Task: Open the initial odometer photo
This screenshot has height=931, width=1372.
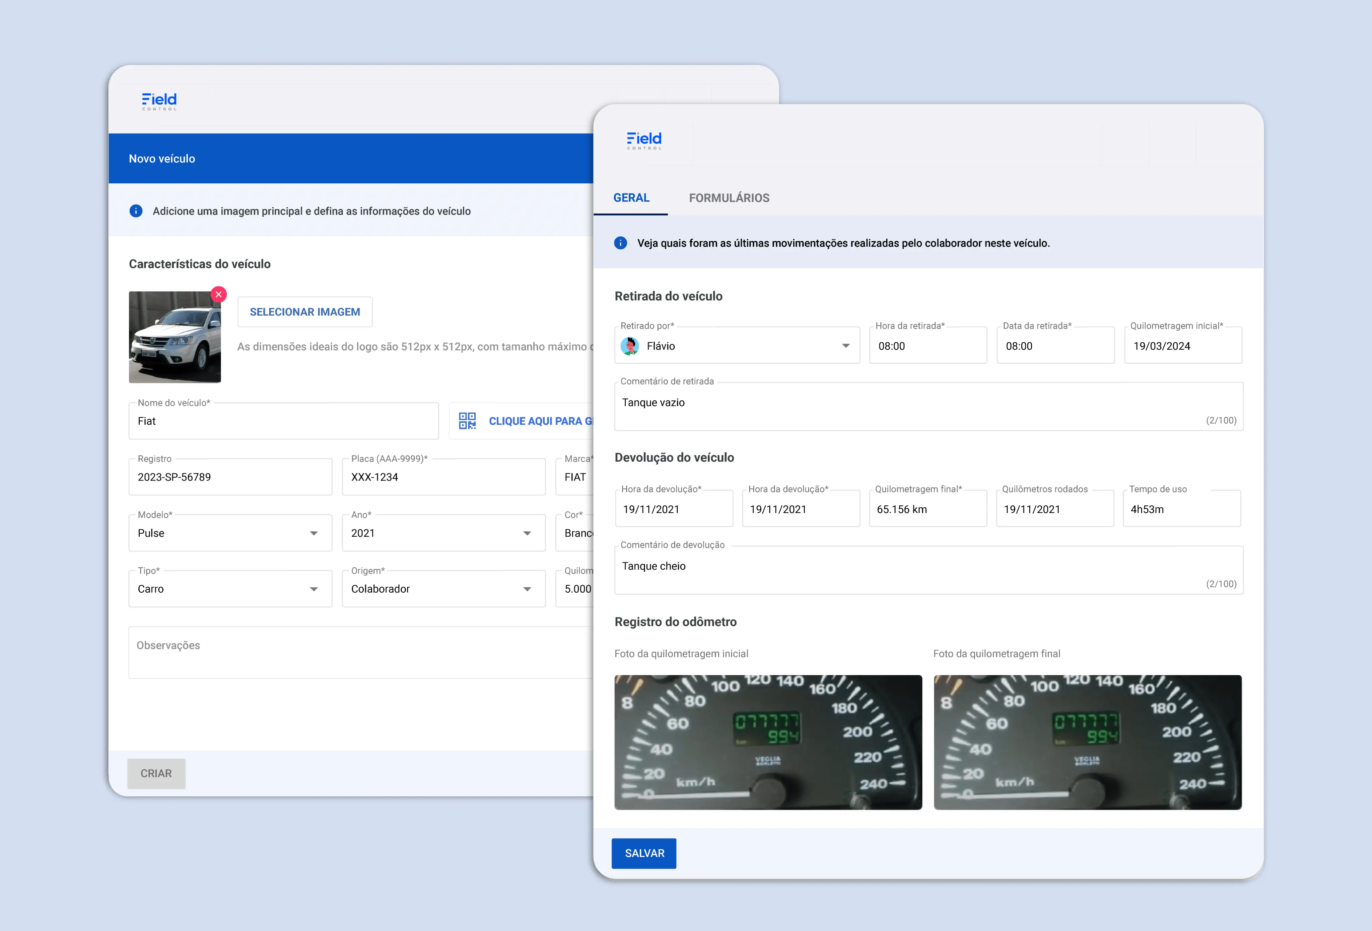Action: [x=768, y=742]
